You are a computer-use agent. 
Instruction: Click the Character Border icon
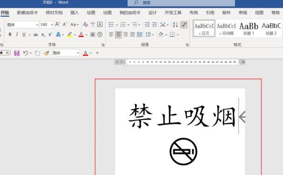click(x=100, y=24)
